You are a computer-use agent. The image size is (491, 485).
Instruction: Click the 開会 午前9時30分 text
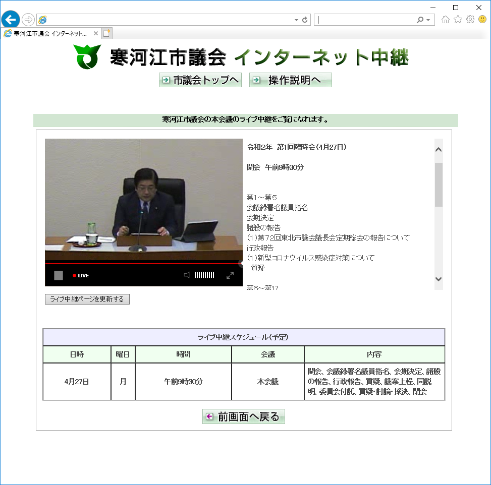coord(275,167)
